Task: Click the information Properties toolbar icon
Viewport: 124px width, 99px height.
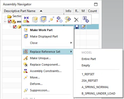Action: click(86, 20)
